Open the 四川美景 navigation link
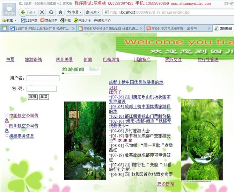 [x=65, y=60]
